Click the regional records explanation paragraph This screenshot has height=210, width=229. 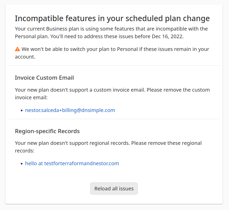[108, 147]
